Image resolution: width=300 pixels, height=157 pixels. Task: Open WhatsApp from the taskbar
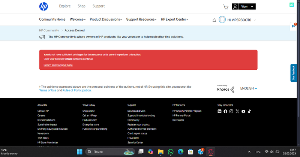(171, 152)
